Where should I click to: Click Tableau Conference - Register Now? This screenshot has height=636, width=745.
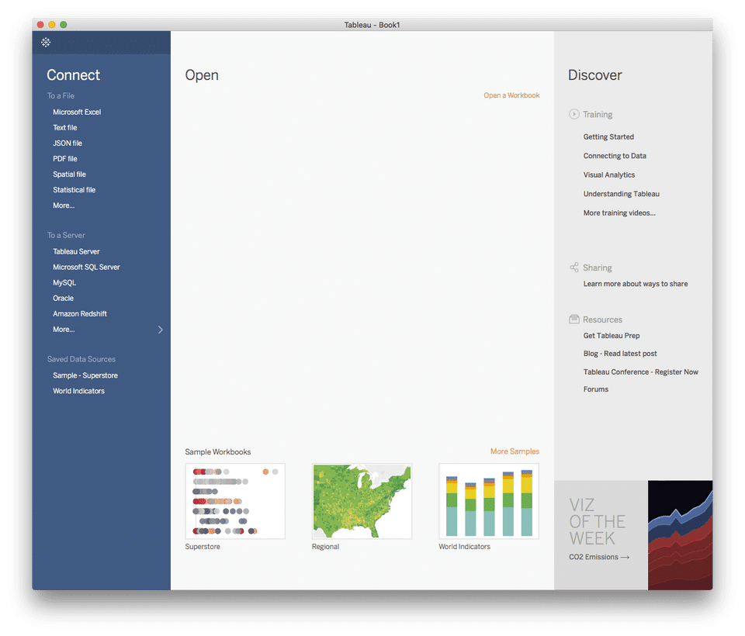[x=641, y=372]
